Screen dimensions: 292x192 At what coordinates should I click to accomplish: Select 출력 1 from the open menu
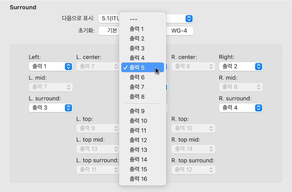(x=137, y=29)
